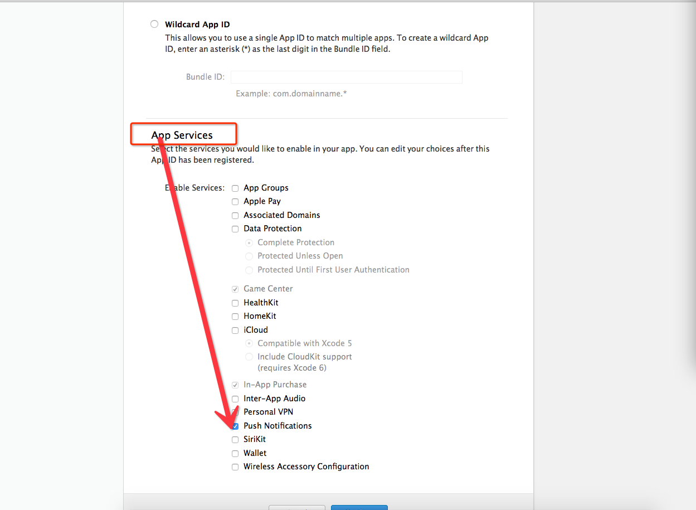Enable the App Groups checkbox
Image resolution: width=696 pixels, height=510 pixels.
pyautogui.click(x=235, y=188)
